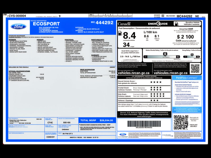
Task: Click the $2 100 annual fuel cost
Action: pos(185,37)
